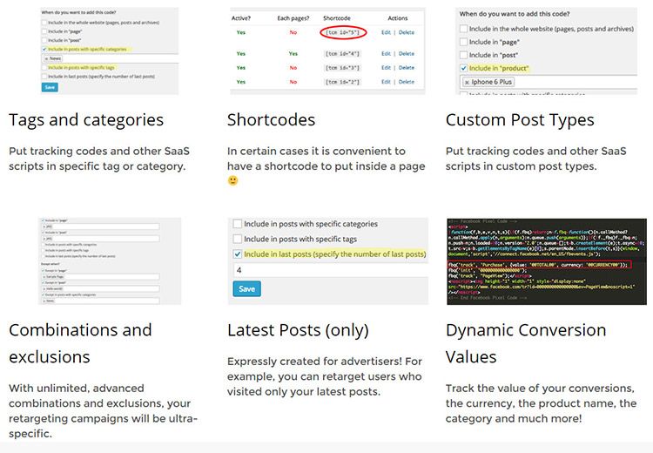Click Delete for shortcode tcm id="5"

click(407, 32)
